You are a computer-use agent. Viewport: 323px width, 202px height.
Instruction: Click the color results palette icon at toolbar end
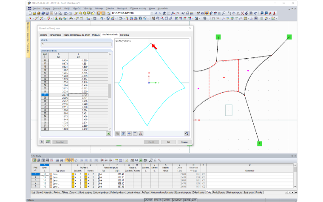tap(273, 18)
